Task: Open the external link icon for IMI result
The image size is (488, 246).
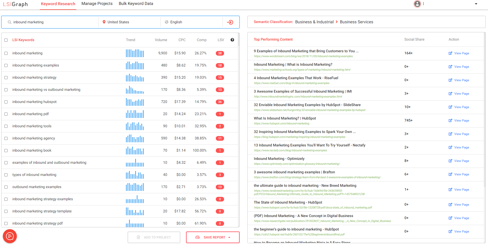Action: (x=450, y=94)
